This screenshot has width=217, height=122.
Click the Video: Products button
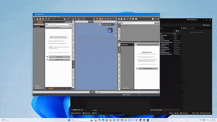click(59, 59)
